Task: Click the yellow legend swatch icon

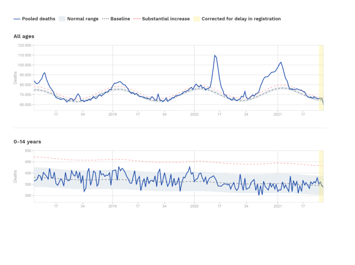Action: pyautogui.click(x=196, y=19)
